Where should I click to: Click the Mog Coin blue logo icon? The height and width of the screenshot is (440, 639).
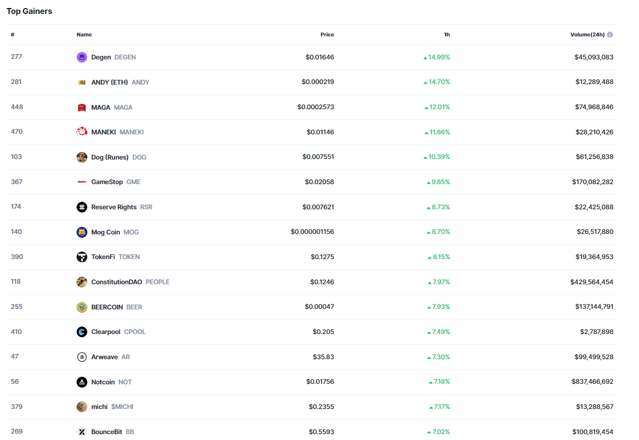82,232
